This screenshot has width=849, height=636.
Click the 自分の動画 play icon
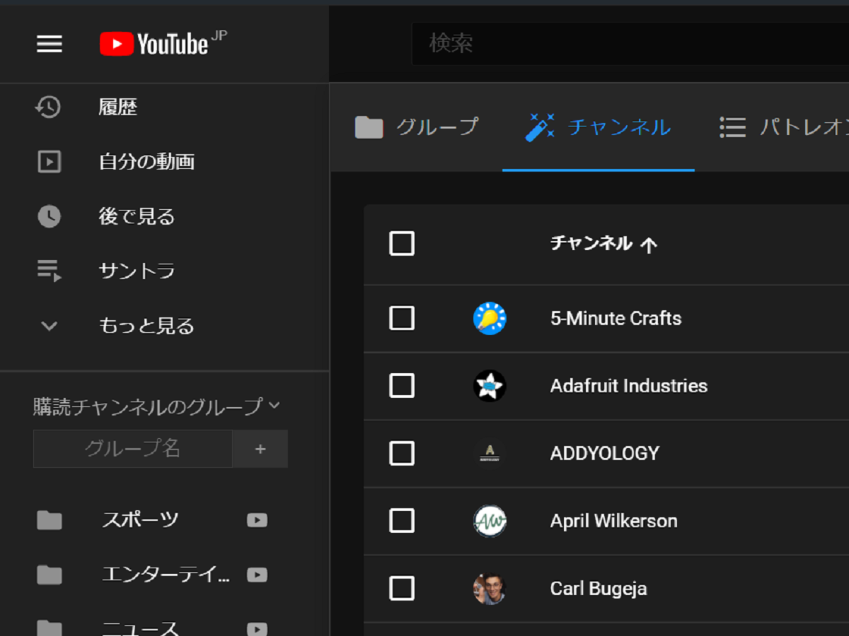pyautogui.click(x=49, y=162)
